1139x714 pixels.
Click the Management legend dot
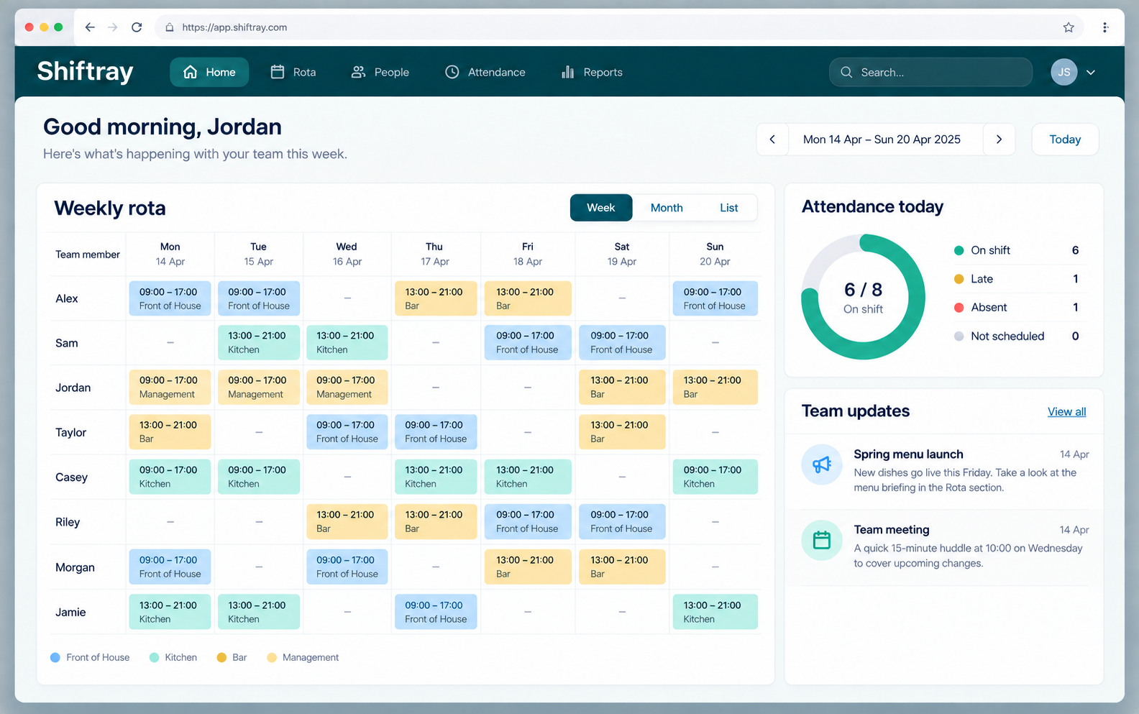point(272,657)
